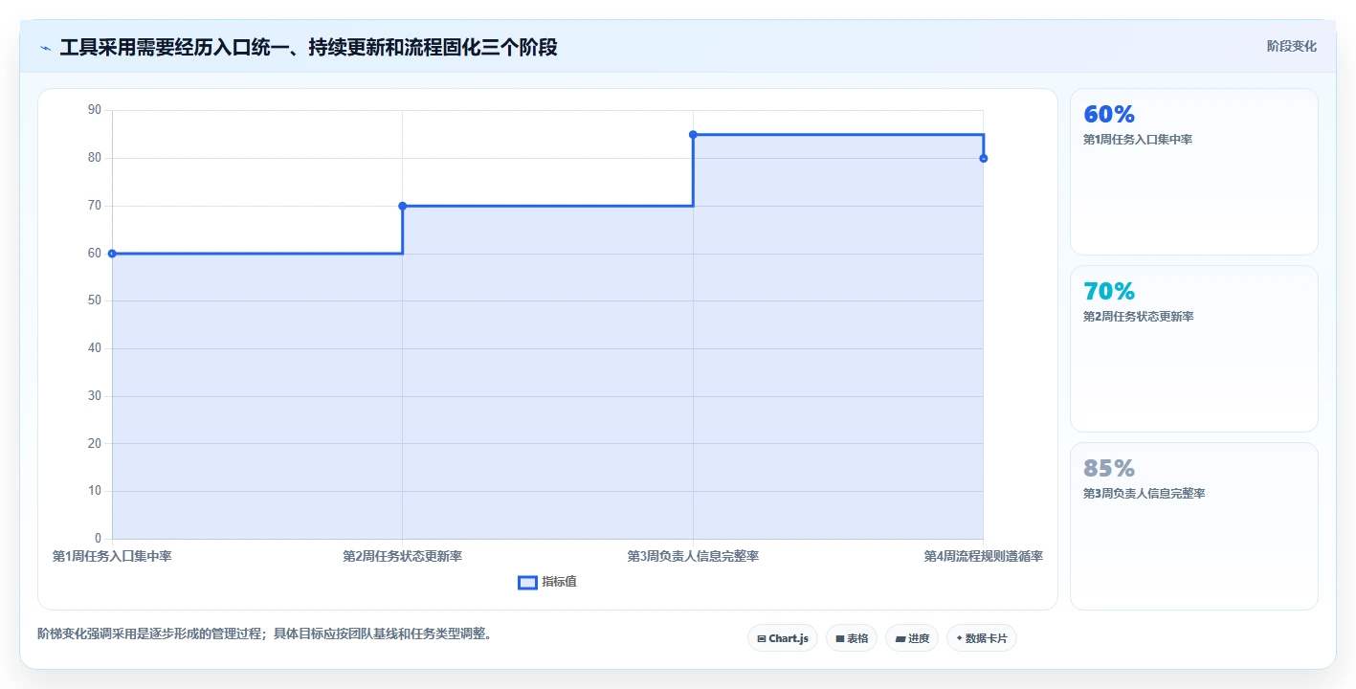Click the chart title heading text

pos(308,47)
